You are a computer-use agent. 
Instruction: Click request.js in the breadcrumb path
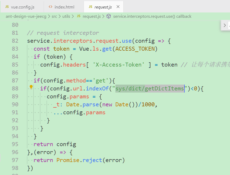92,16
